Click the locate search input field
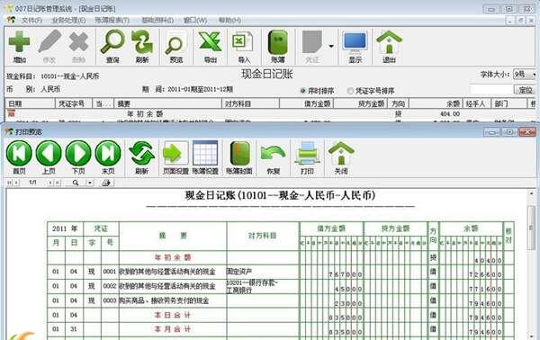The image size is (540, 340). click(491, 90)
